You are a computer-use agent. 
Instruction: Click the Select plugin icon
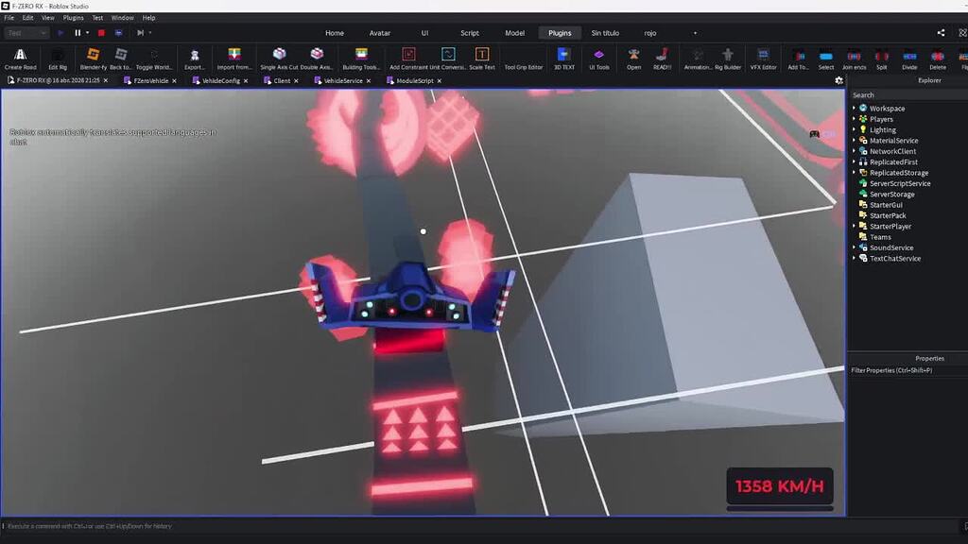826,59
